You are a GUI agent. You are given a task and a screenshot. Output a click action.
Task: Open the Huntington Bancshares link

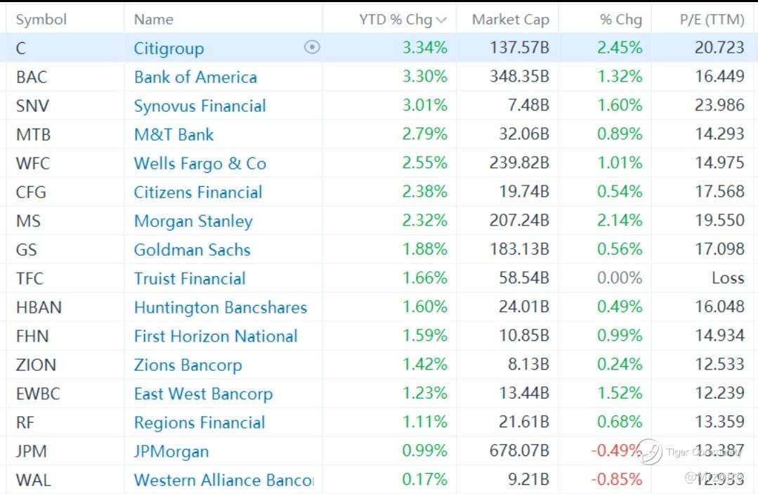tap(221, 307)
